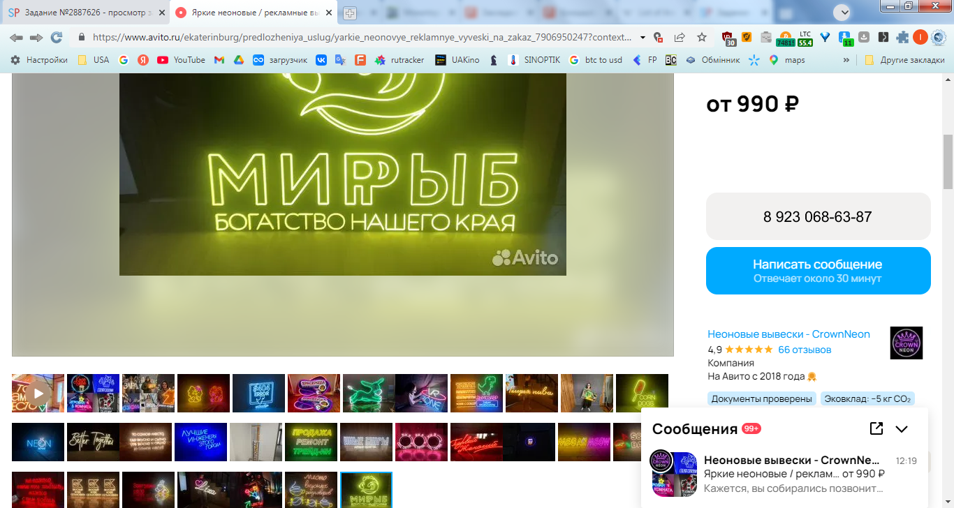
Task: Expand the tab search dropdown
Action: pyautogui.click(x=844, y=12)
